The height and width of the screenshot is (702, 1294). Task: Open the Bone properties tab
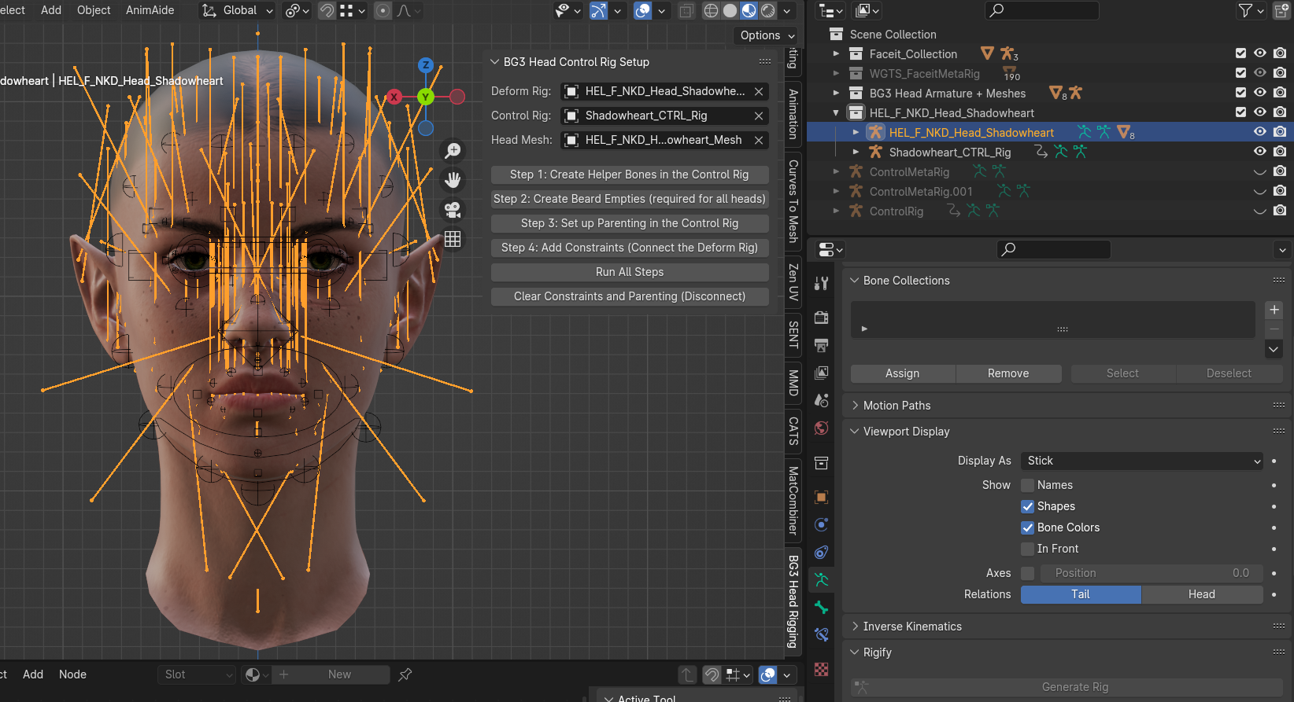(821, 607)
